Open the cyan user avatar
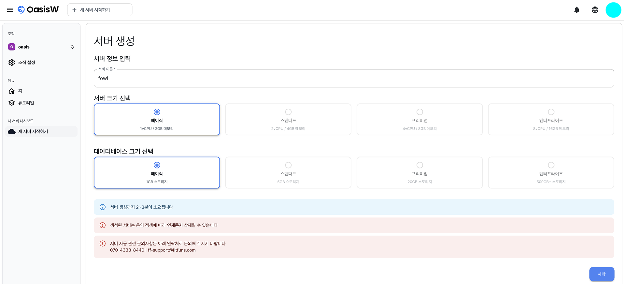This screenshot has height=284, width=624. (x=613, y=10)
